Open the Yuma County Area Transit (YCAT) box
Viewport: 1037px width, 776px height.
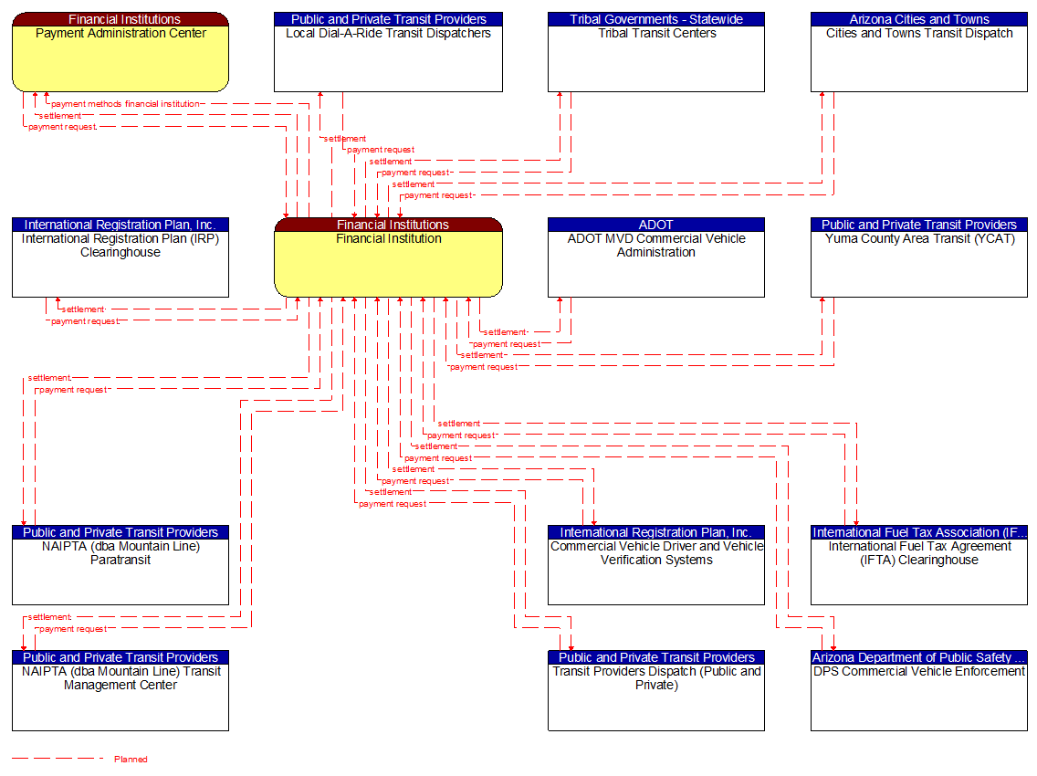tap(918, 257)
